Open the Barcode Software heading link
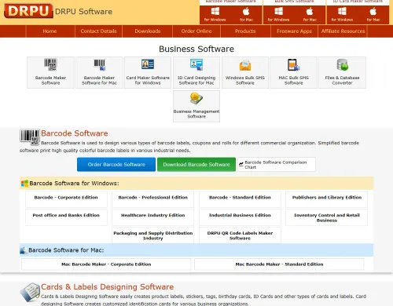 (x=75, y=133)
